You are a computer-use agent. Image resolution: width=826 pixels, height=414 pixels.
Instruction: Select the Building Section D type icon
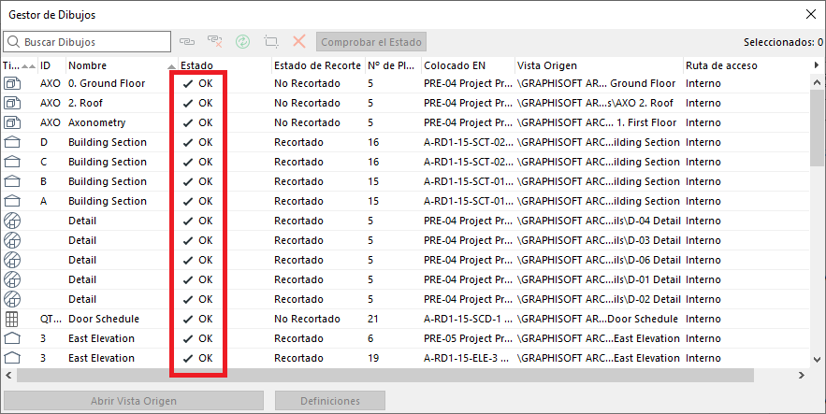(x=13, y=142)
